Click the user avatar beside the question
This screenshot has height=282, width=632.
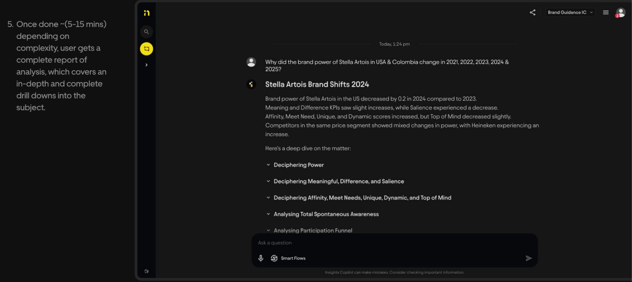pyautogui.click(x=251, y=62)
